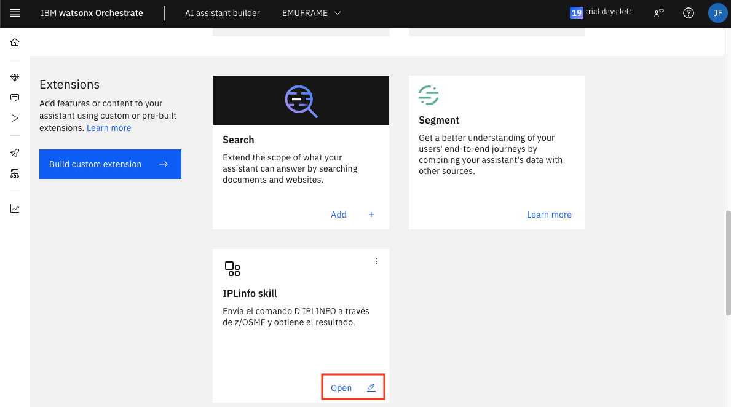Open the help question mark icon
Screen dimensions: 731x407
click(689, 13)
